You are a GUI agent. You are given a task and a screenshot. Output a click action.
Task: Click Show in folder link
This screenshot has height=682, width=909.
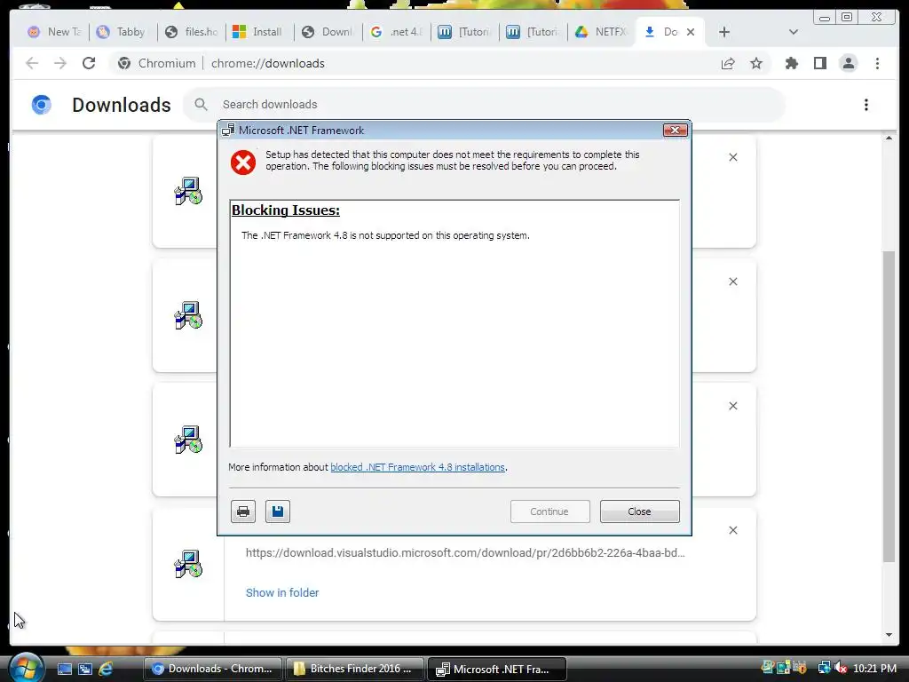coord(282,592)
